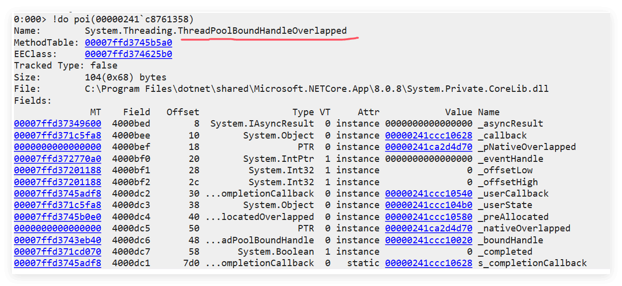Click the MT link in the _offsetHigh row
The height and width of the screenshot is (286, 622).
[x=58, y=182]
